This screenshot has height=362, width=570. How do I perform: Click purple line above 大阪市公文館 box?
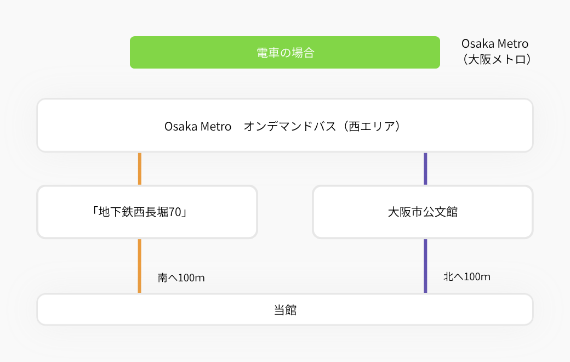pyautogui.click(x=425, y=169)
